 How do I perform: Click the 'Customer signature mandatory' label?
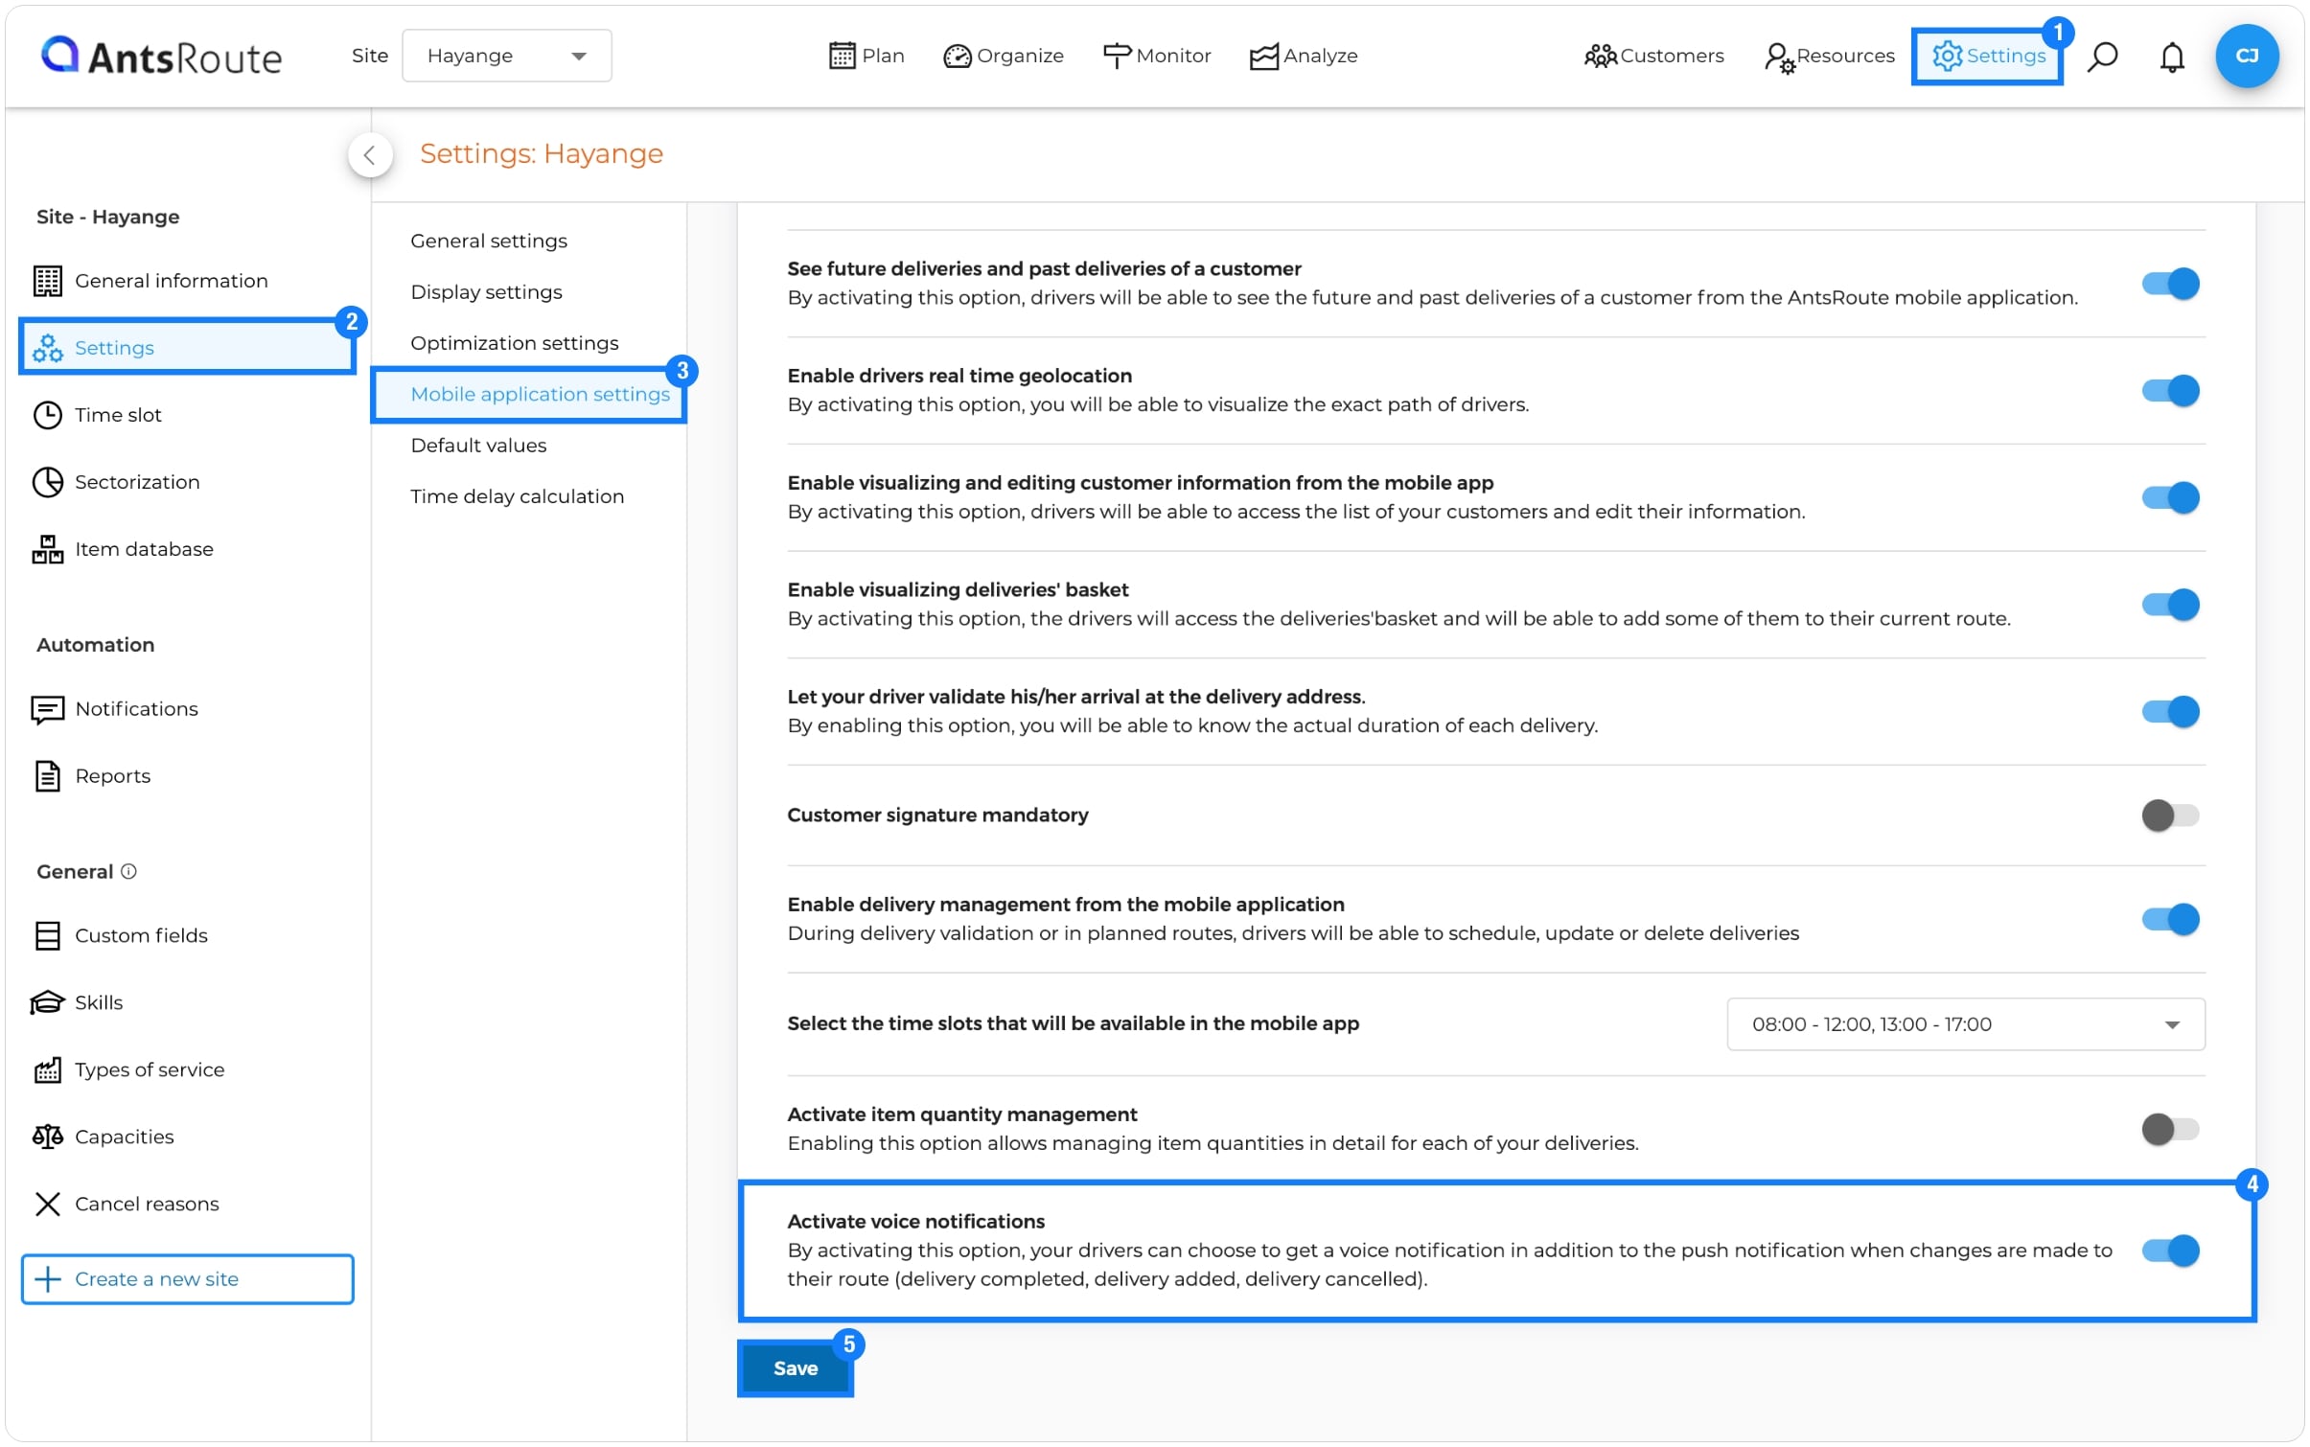pos(937,815)
